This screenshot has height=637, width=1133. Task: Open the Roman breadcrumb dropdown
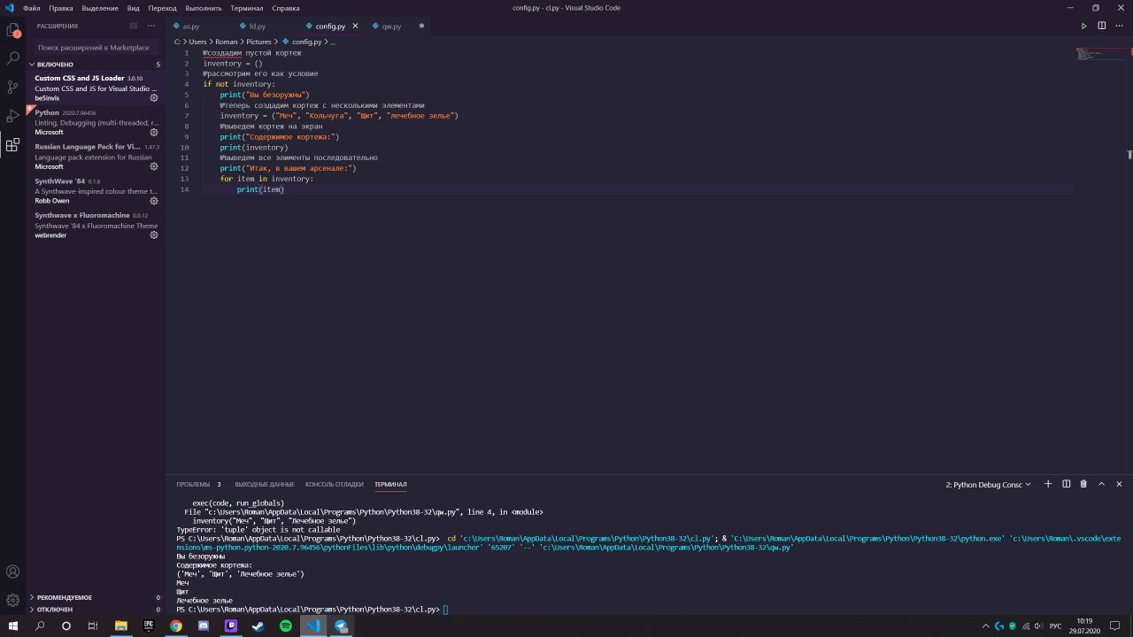pos(227,42)
